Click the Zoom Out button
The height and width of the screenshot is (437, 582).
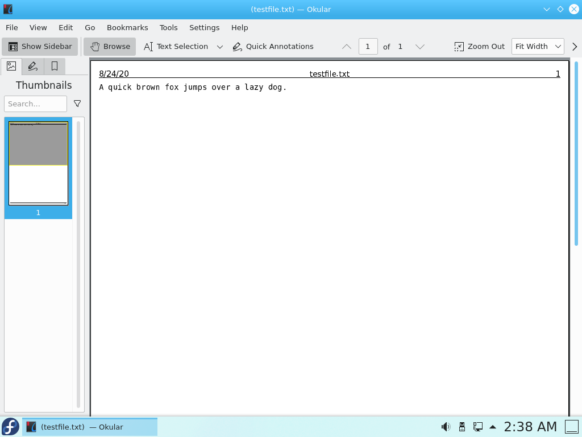point(479,47)
